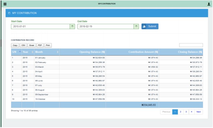Screen dimensions: 213x128
Task: Open Start Date calendar picker
Action: (x=72, y=26)
